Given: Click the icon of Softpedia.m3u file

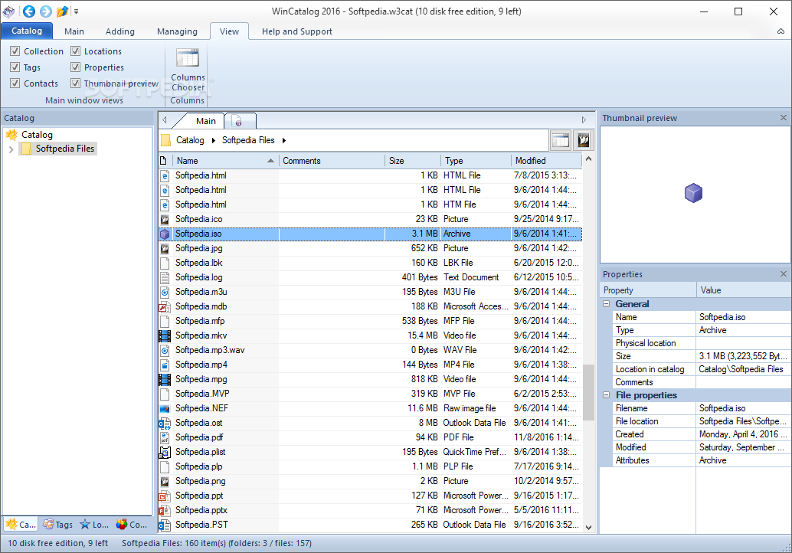Looking at the screenshot, I should pos(165,292).
